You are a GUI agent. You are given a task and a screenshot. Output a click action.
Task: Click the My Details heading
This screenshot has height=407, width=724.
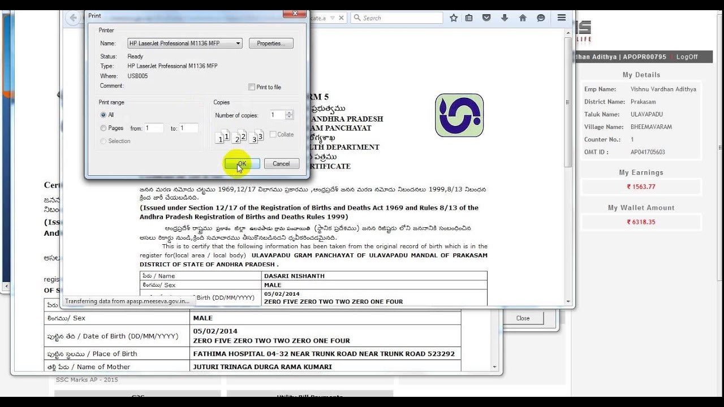click(641, 75)
